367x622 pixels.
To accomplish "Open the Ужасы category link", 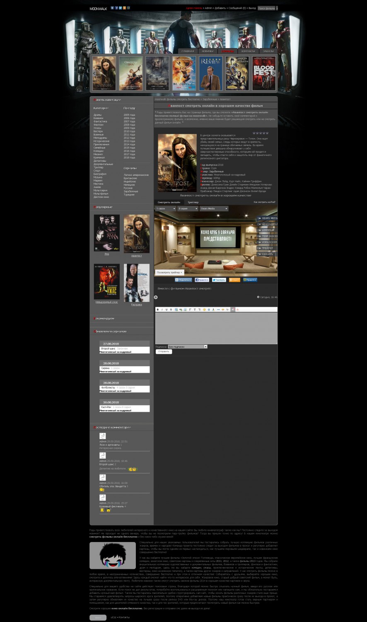I will (x=97, y=128).
